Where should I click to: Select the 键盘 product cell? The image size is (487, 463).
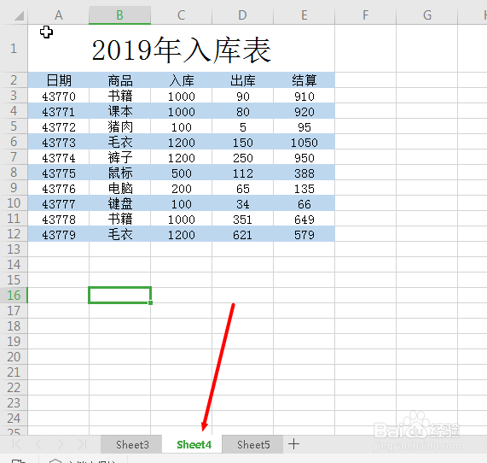click(120, 203)
